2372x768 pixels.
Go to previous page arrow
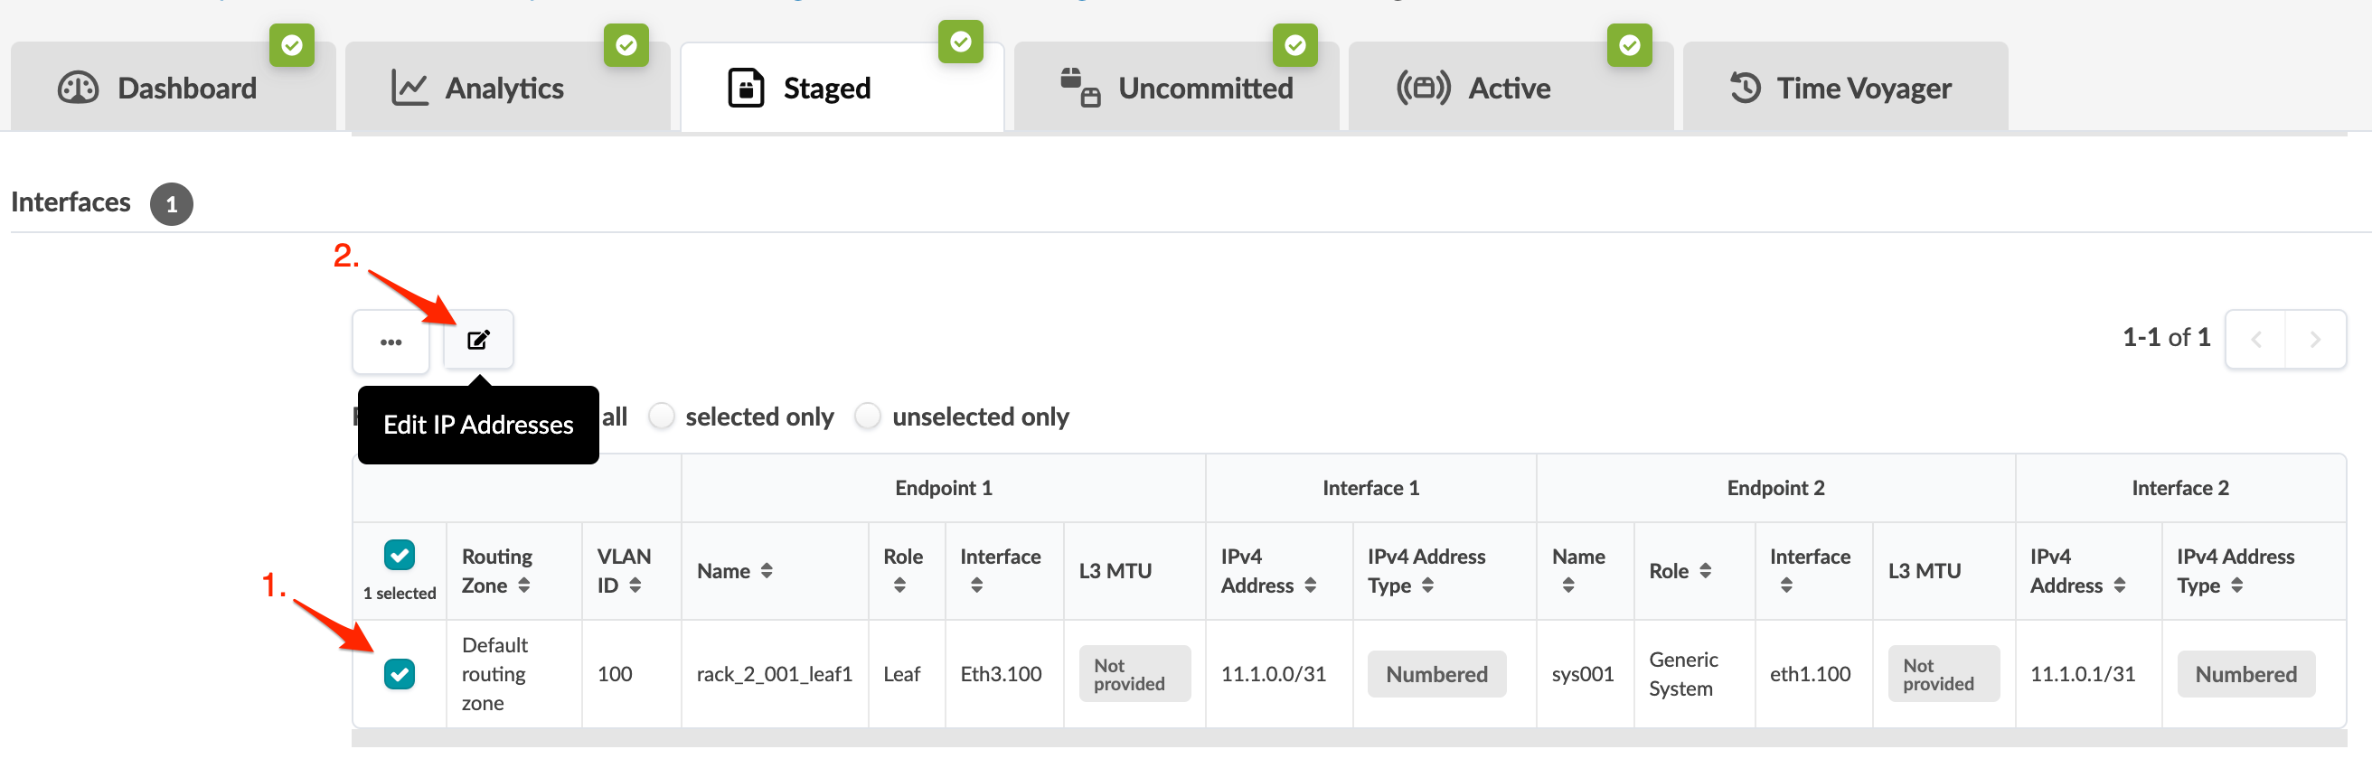(x=2256, y=340)
